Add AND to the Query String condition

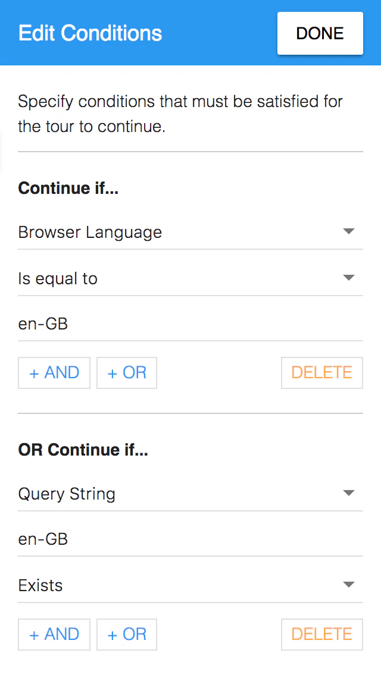tap(54, 635)
